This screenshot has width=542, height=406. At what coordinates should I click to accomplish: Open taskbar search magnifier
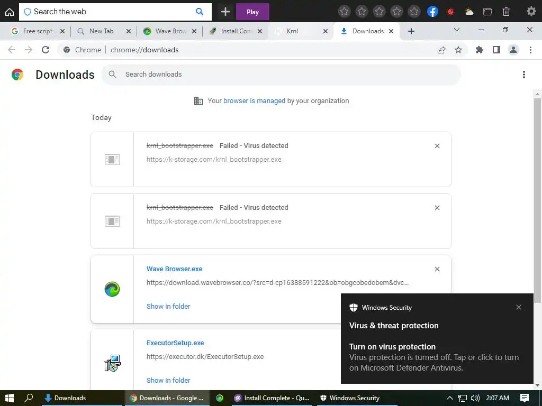click(29, 398)
